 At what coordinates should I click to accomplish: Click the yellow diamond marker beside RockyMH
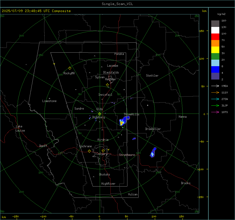70,68
